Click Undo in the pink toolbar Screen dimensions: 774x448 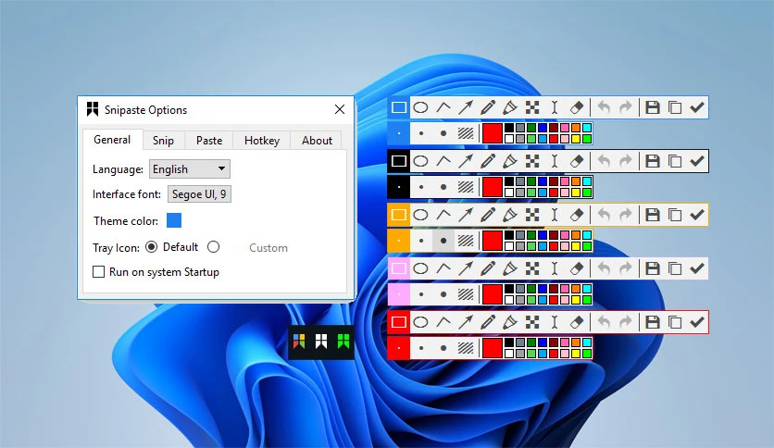point(604,268)
